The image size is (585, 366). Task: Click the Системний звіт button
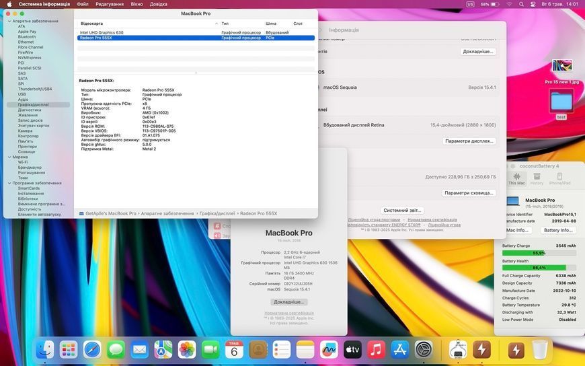[402, 211]
